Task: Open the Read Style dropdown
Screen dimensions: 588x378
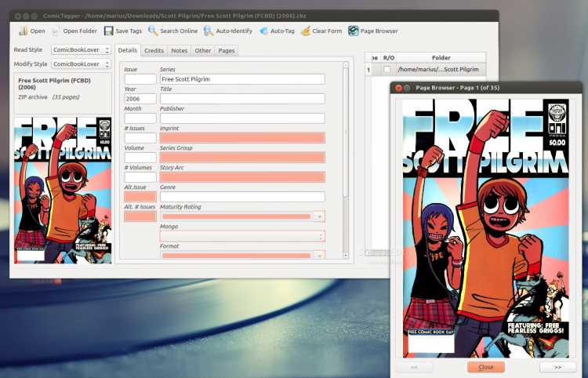Action: [x=81, y=49]
